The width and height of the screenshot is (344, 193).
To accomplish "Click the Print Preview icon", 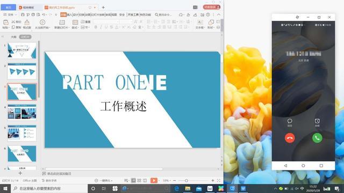I will 38,14.
